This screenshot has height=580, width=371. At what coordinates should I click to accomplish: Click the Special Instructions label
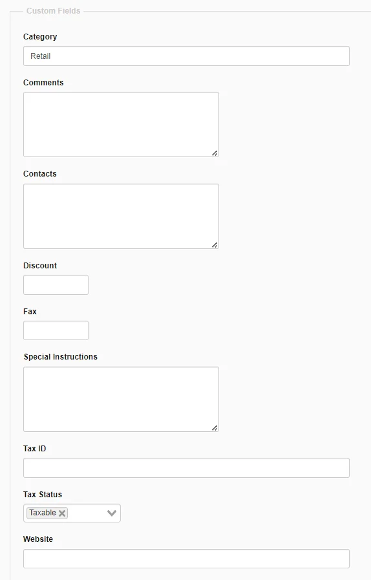coord(61,356)
